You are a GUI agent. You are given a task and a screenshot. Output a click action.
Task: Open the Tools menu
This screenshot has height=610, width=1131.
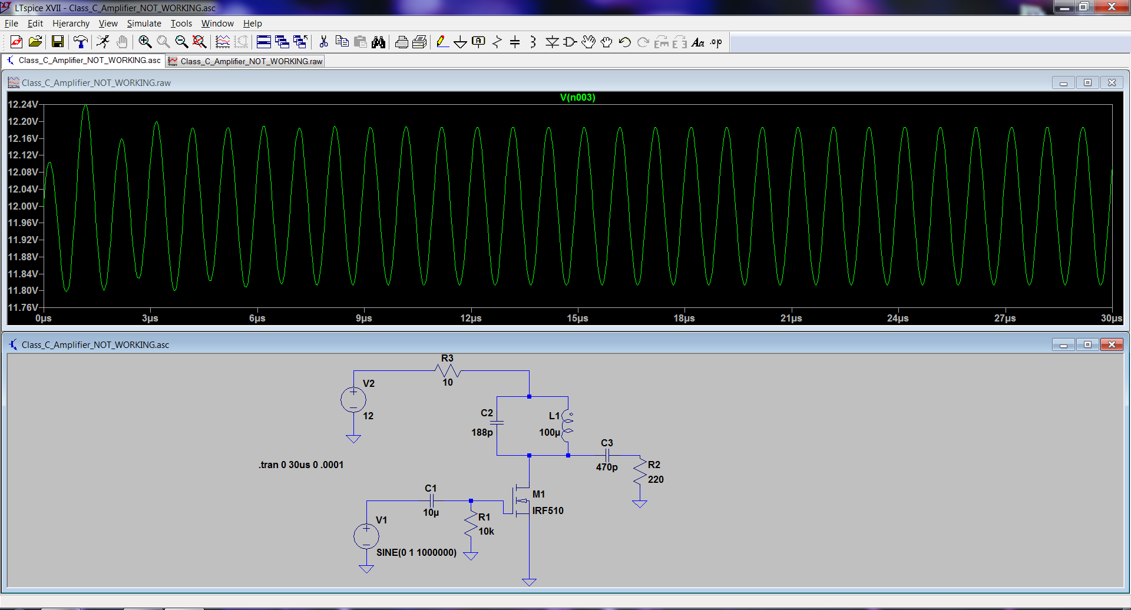click(x=181, y=24)
